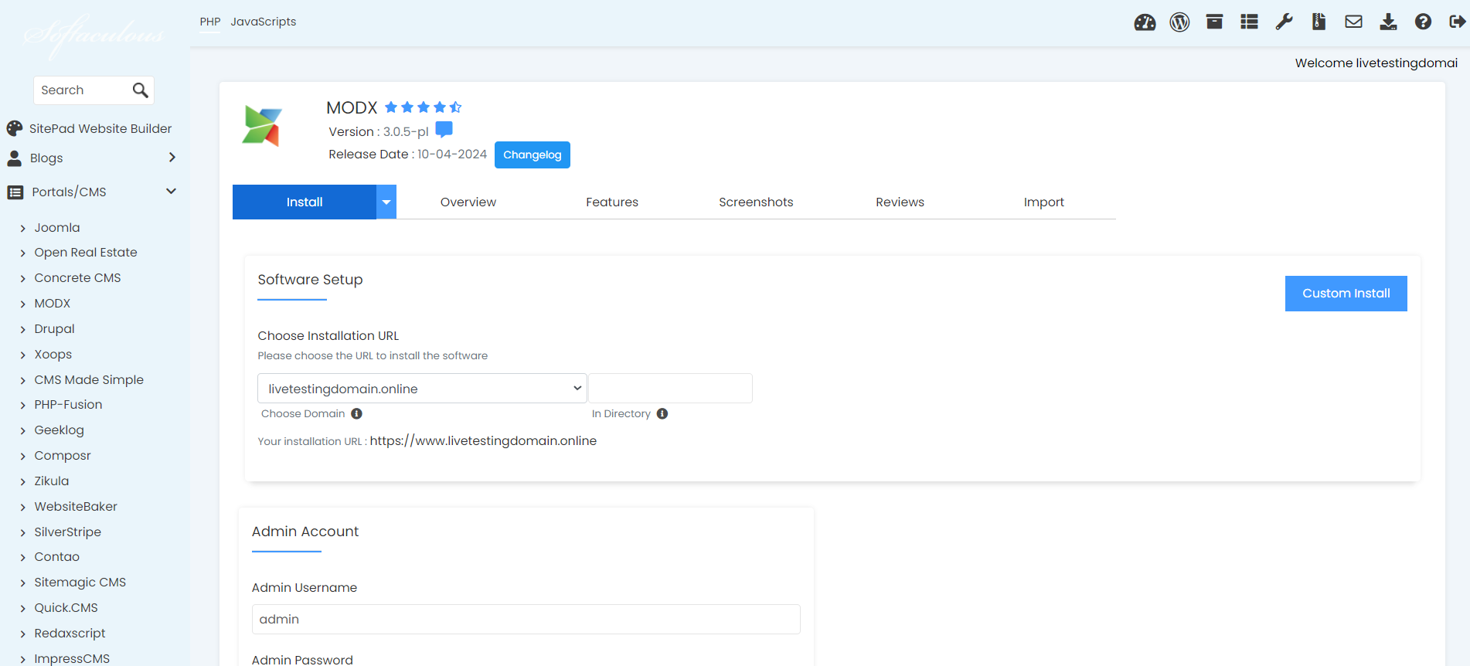Click the search magnifier icon
Image resolution: width=1470 pixels, height=666 pixels.
pyautogui.click(x=140, y=90)
